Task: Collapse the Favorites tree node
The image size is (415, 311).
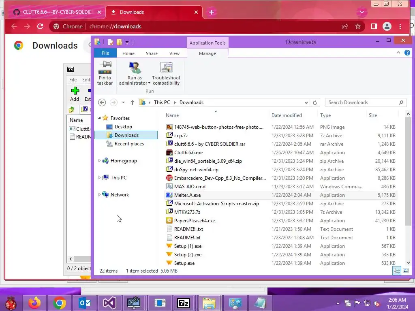Action: 99,118
